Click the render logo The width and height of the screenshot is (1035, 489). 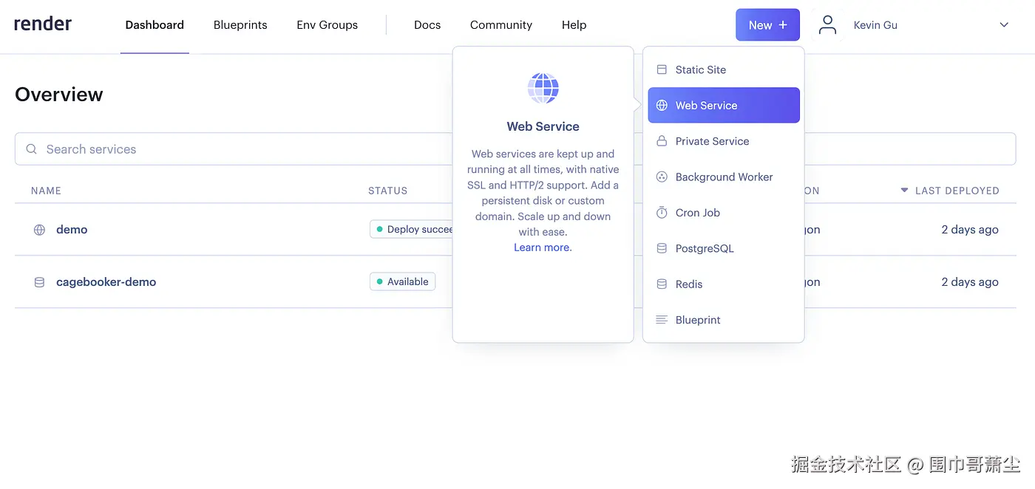coord(43,24)
